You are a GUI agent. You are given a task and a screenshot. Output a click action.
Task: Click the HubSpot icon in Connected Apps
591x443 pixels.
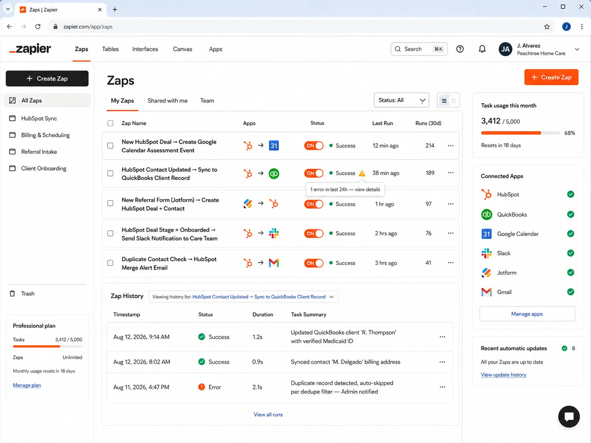pos(487,195)
